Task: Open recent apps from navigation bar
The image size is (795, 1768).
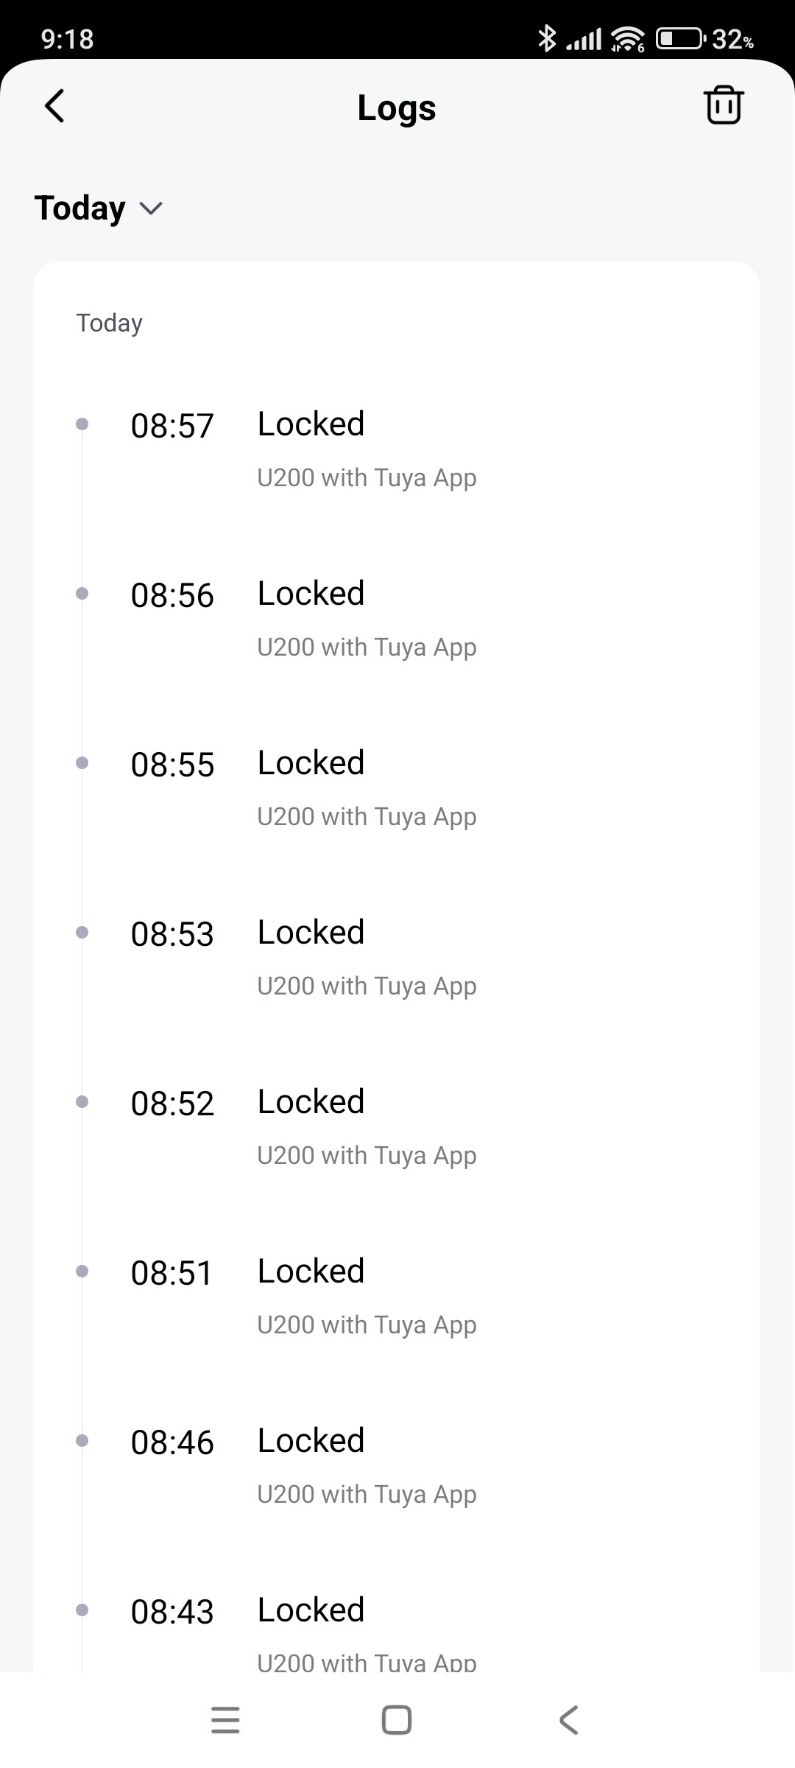Action: [x=225, y=1720]
